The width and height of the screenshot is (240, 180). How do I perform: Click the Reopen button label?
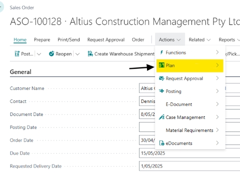coord(63,54)
